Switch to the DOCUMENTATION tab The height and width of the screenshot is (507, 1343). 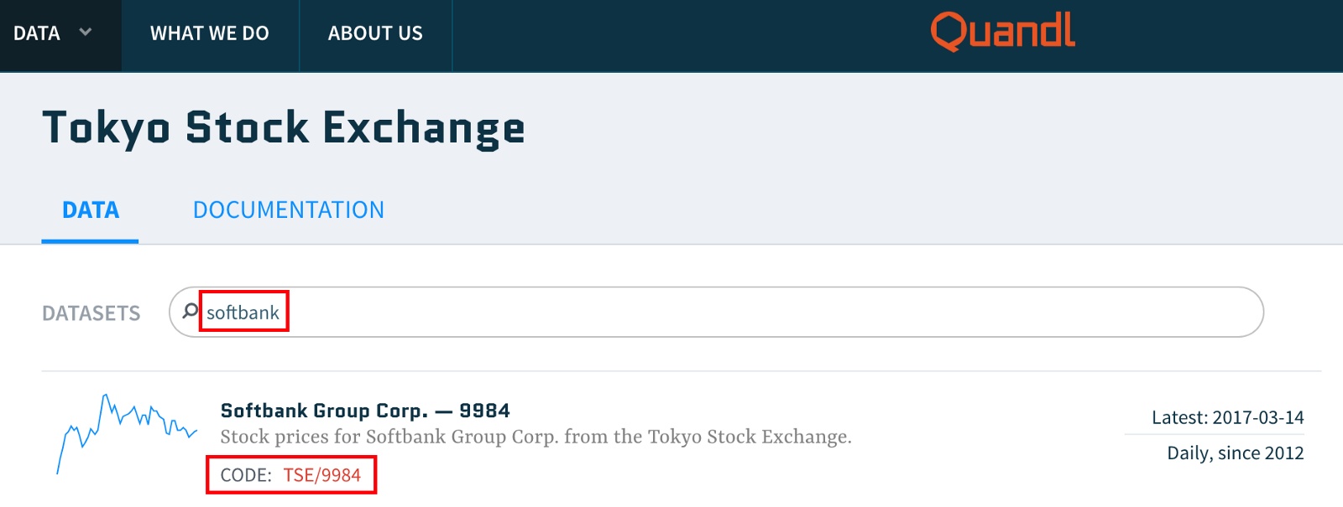coord(289,210)
